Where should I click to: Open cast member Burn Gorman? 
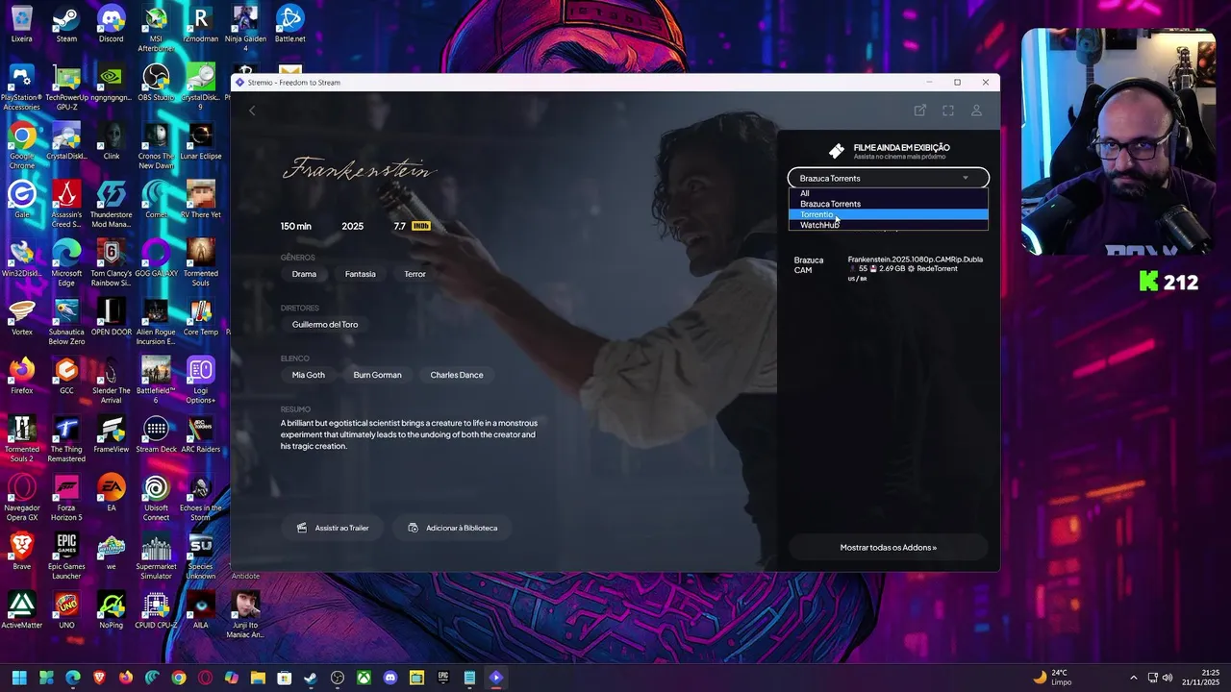[x=377, y=375]
